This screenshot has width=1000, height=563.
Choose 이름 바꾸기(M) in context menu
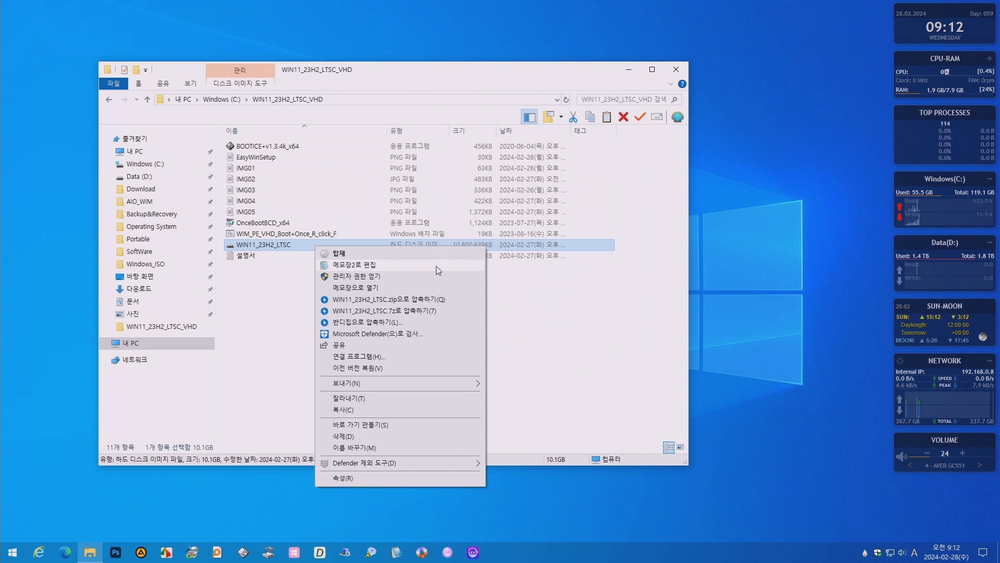[x=400, y=448]
